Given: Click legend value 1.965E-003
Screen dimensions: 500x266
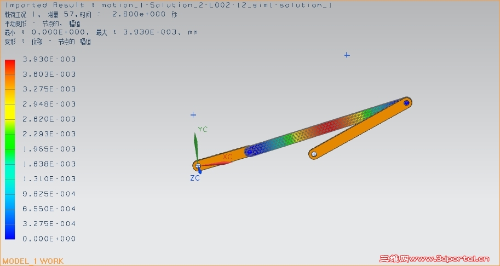Looking at the screenshot, I should (49, 149).
